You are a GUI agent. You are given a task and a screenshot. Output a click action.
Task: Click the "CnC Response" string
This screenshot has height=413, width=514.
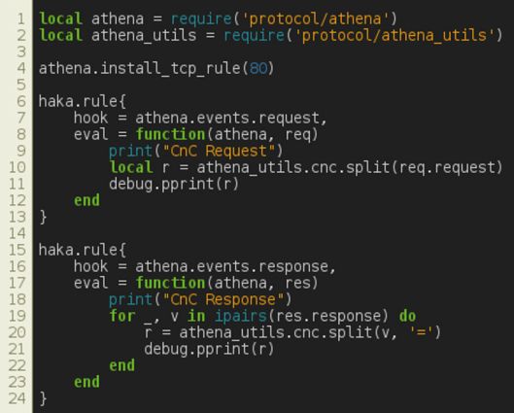pyautogui.click(x=223, y=299)
